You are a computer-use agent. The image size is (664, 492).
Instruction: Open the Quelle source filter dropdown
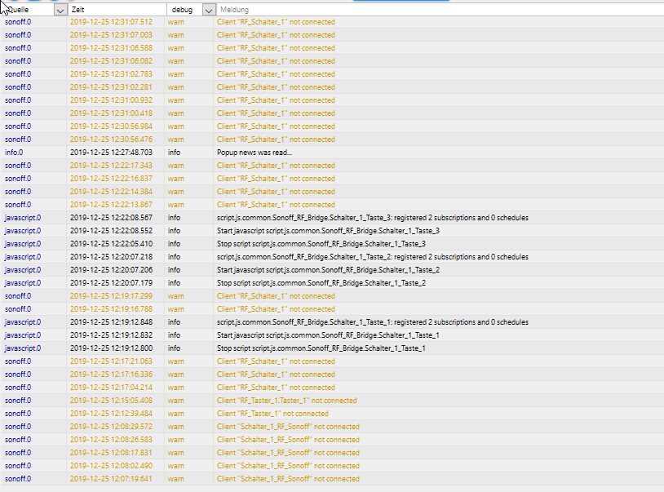coord(60,10)
